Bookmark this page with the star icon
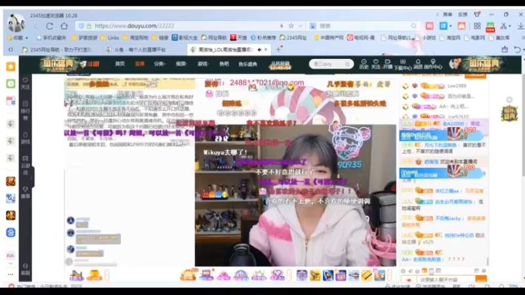 pyautogui.click(x=291, y=26)
